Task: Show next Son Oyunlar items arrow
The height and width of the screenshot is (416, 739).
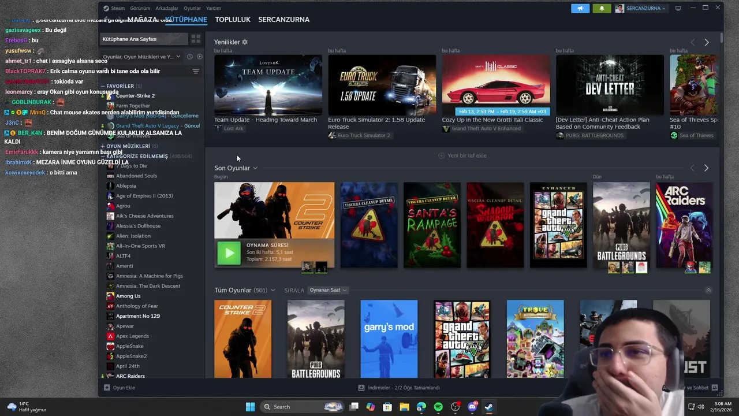Action: [706, 168]
